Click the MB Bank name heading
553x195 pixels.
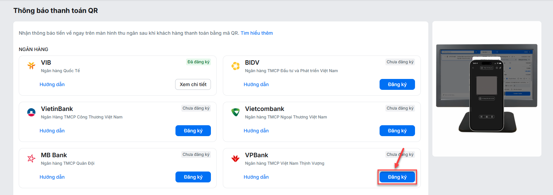click(x=54, y=155)
